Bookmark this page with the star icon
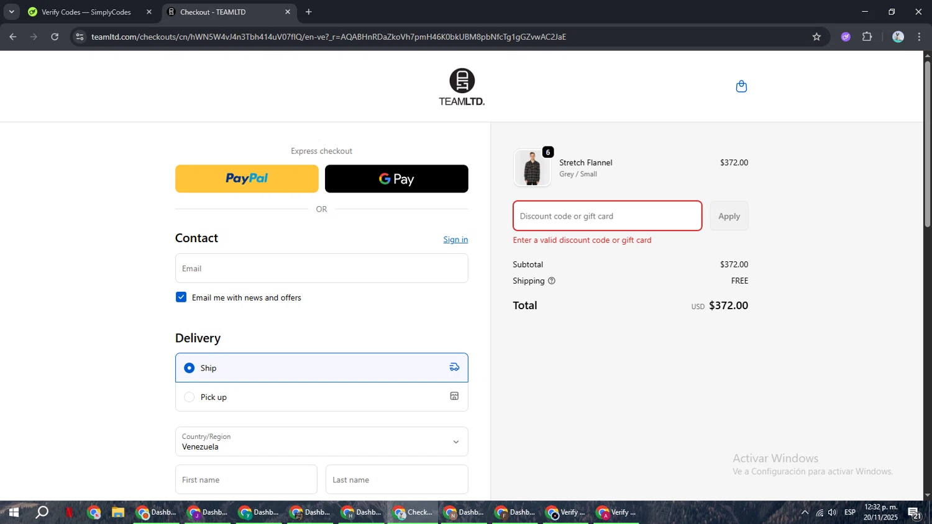This screenshot has height=524, width=932. tap(816, 37)
